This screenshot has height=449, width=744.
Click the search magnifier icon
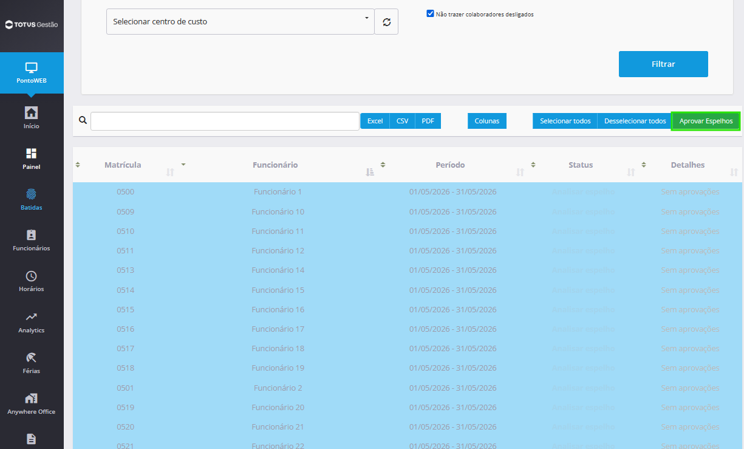coord(83,120)
